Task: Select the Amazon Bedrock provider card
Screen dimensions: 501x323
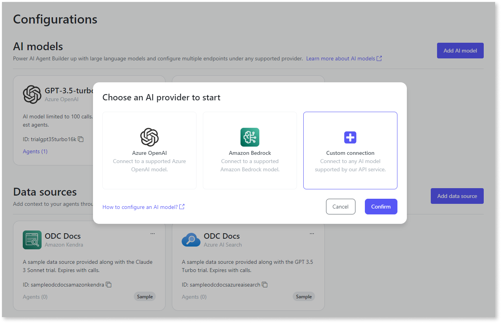Action: point(250,150)
